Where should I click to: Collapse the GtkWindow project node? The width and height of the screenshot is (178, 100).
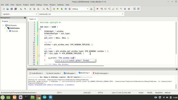[x=5, y=28]
